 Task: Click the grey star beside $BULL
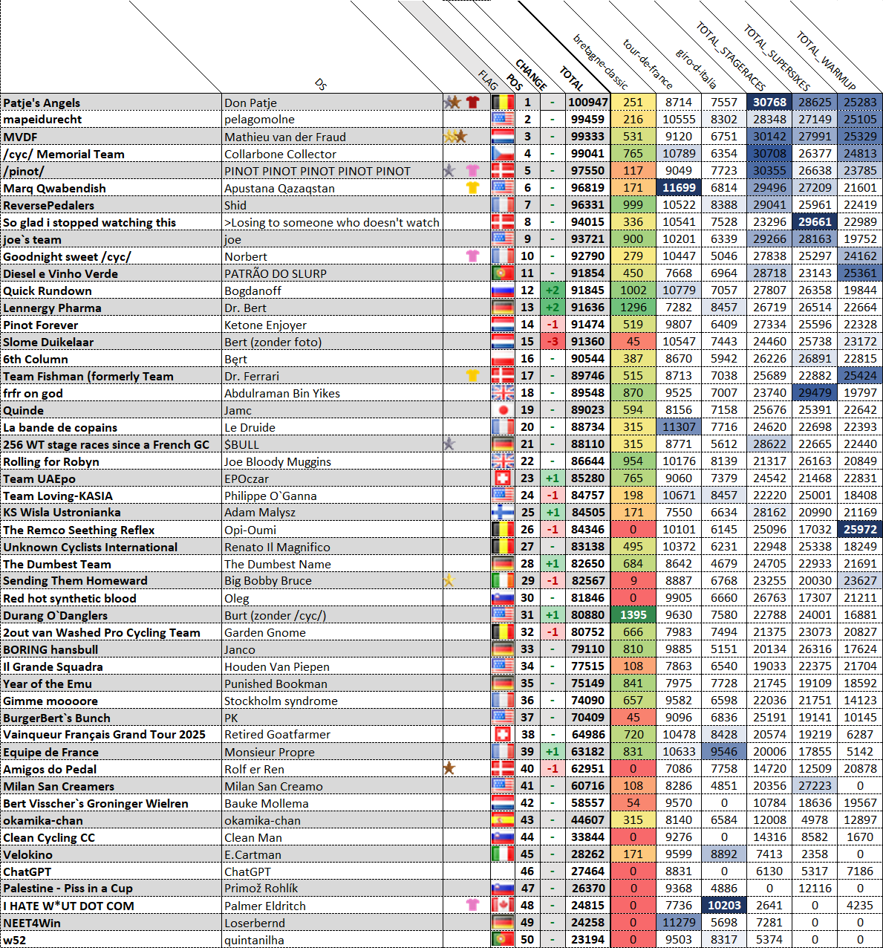click(449, 444)
